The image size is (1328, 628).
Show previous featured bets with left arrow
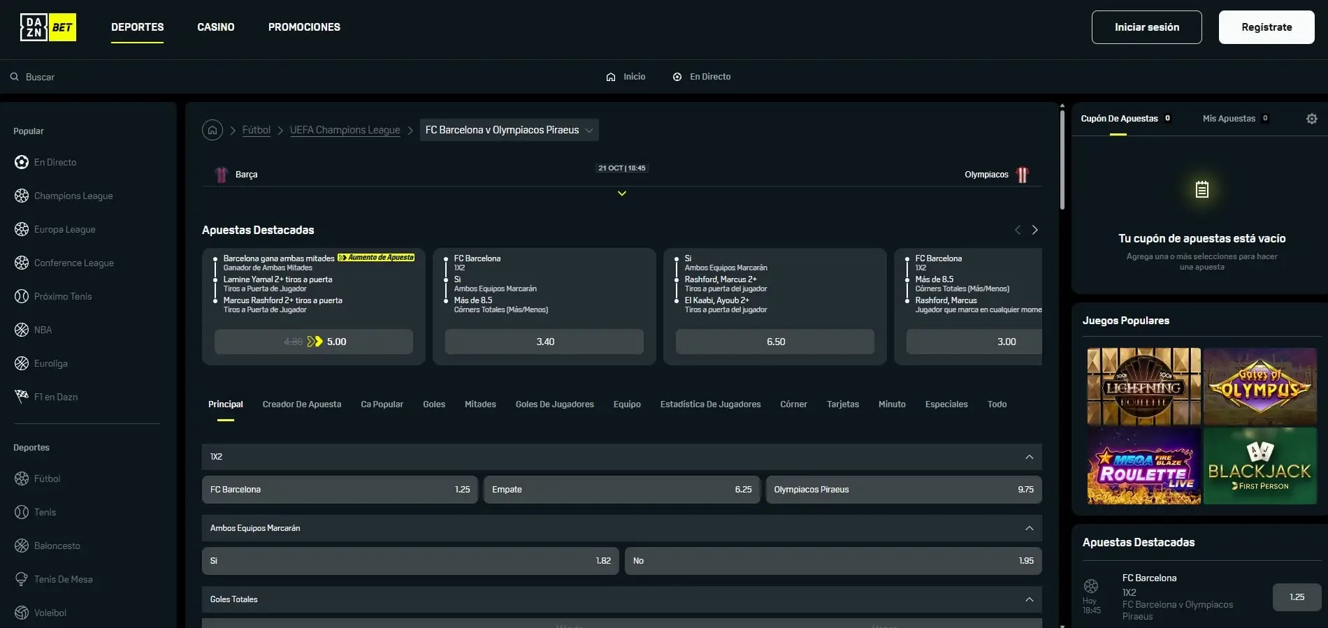(x=1018, y=230)
